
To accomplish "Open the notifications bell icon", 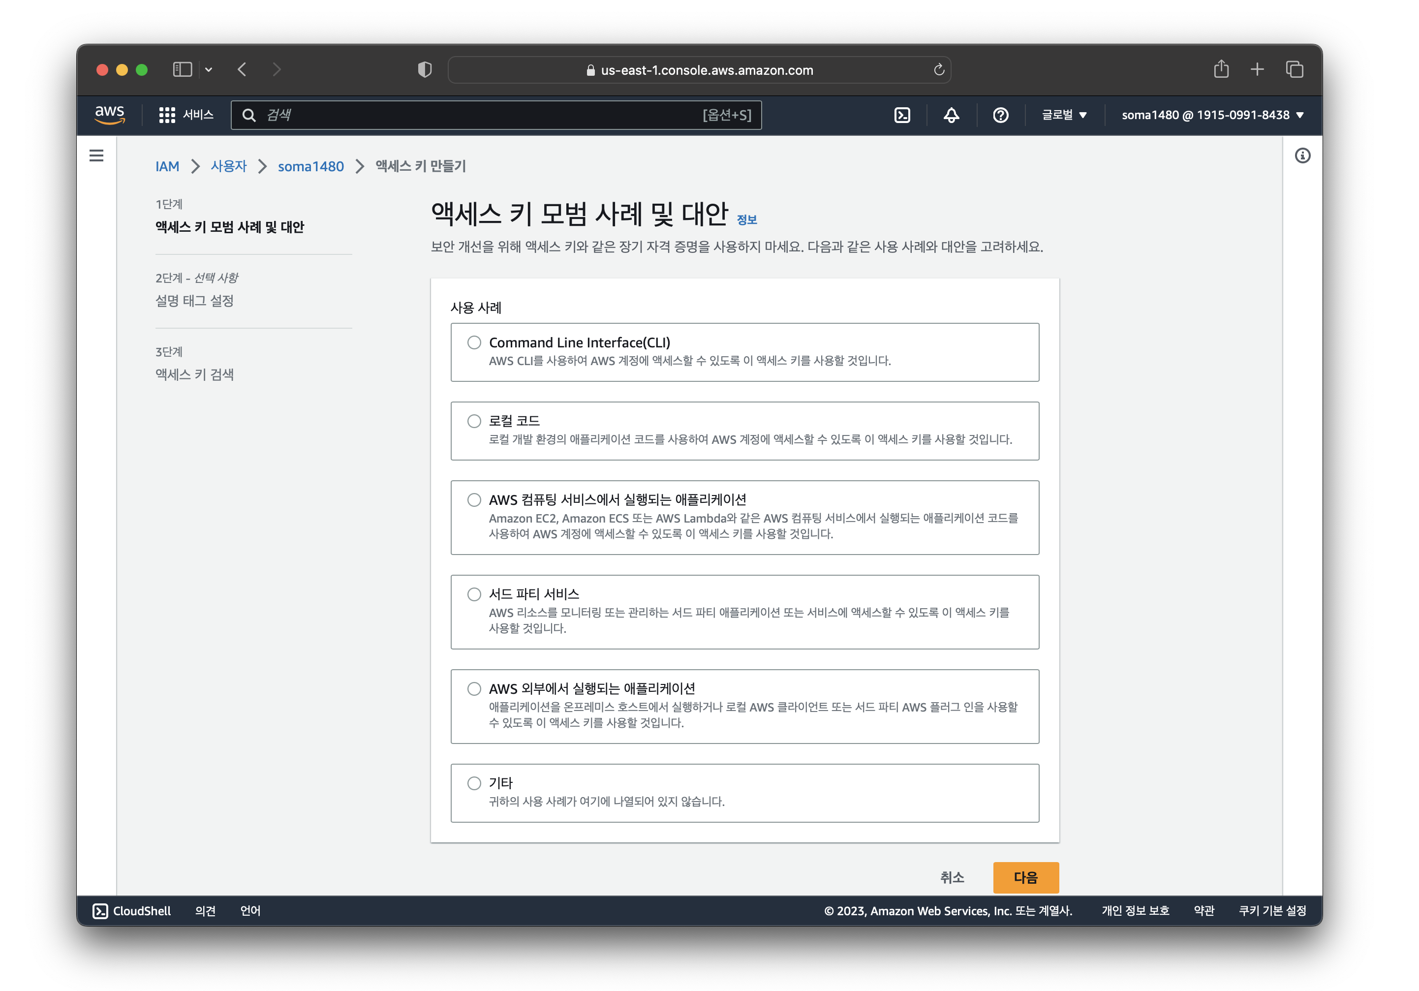I will click(x=951, y=115).
